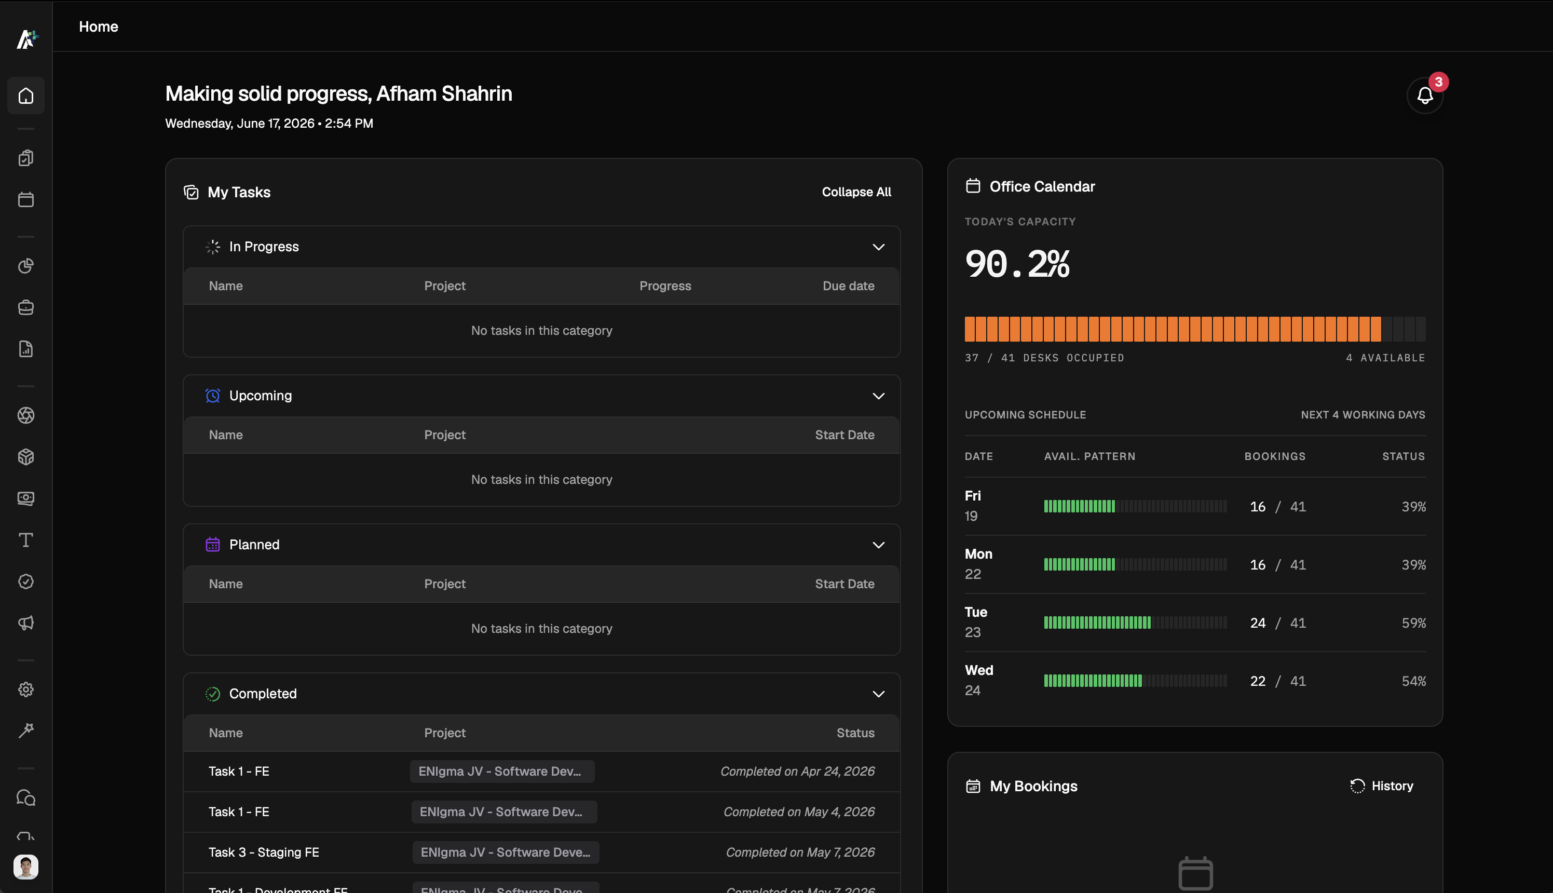Image resolution: width=1553 pixels, height=893 pixels.
Task: Click the 37 / 41 Desks Occupied label
Action: point(1045,358)
